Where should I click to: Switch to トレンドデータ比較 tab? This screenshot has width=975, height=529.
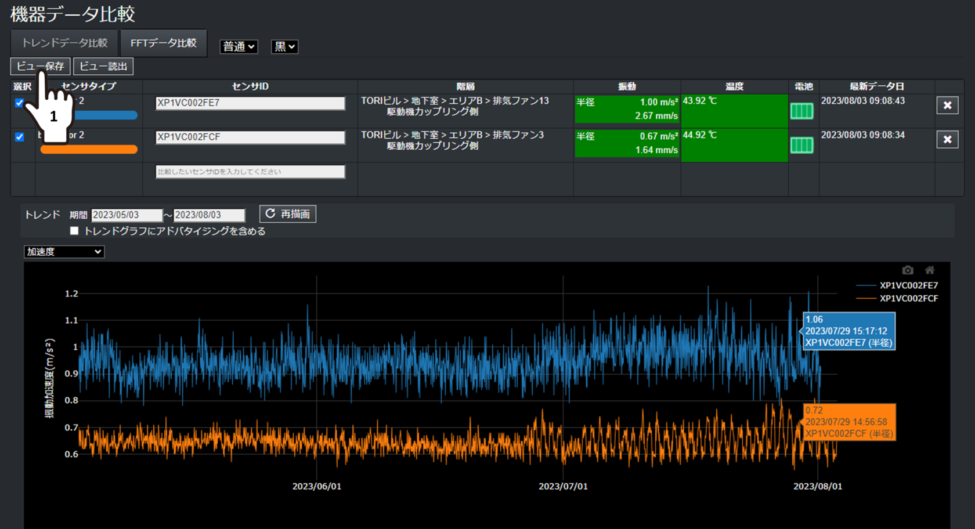point(64,43)
